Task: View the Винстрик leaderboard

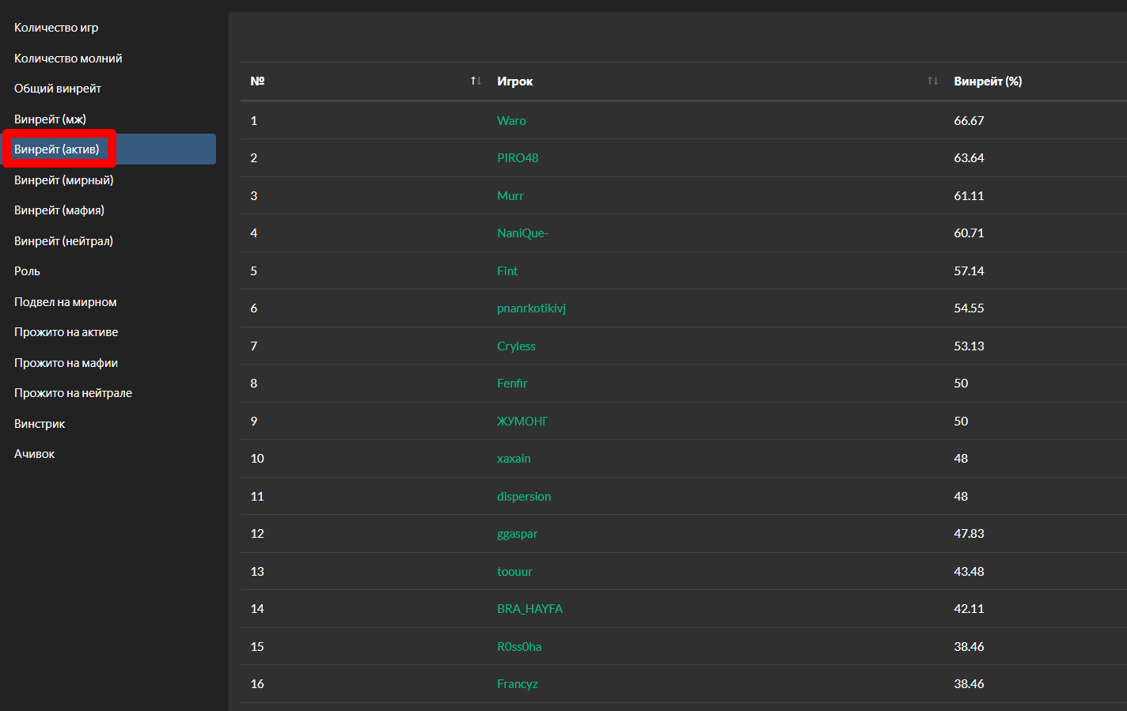Action: 38,423
